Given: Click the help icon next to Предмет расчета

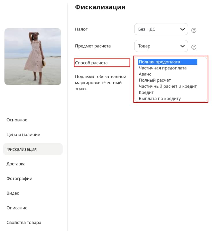Looking at the screenshot, I should (194, 47).
